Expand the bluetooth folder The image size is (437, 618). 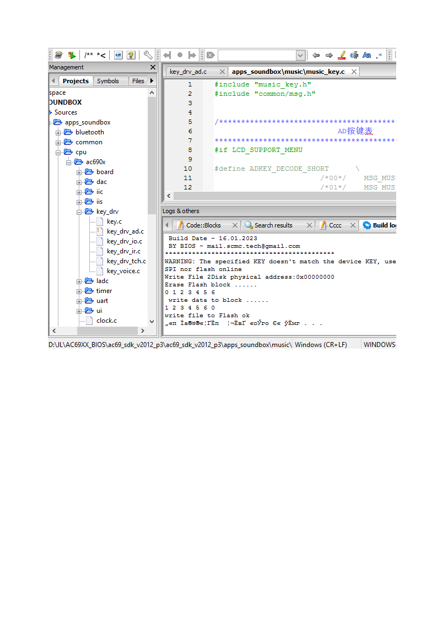point(58,133)
